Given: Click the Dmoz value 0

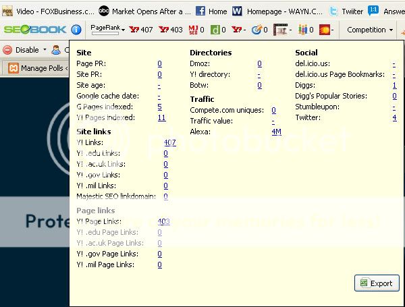Looking at the screenshot, I should (x=260, y=63).
